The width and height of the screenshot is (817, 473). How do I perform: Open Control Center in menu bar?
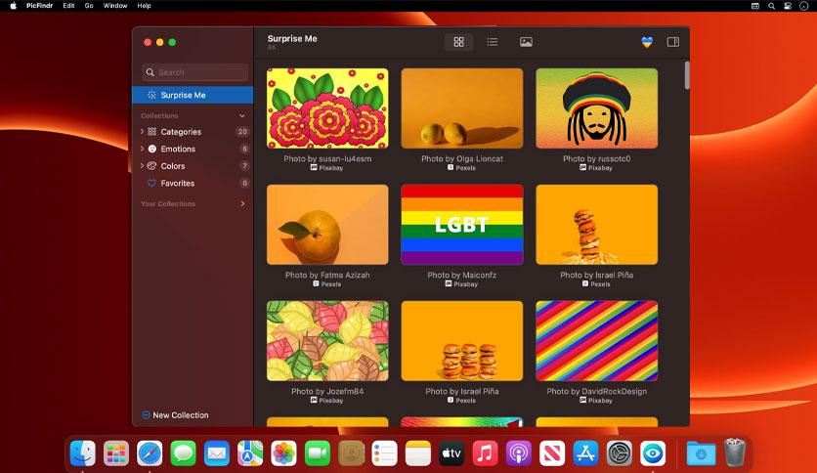coord(788,6)
